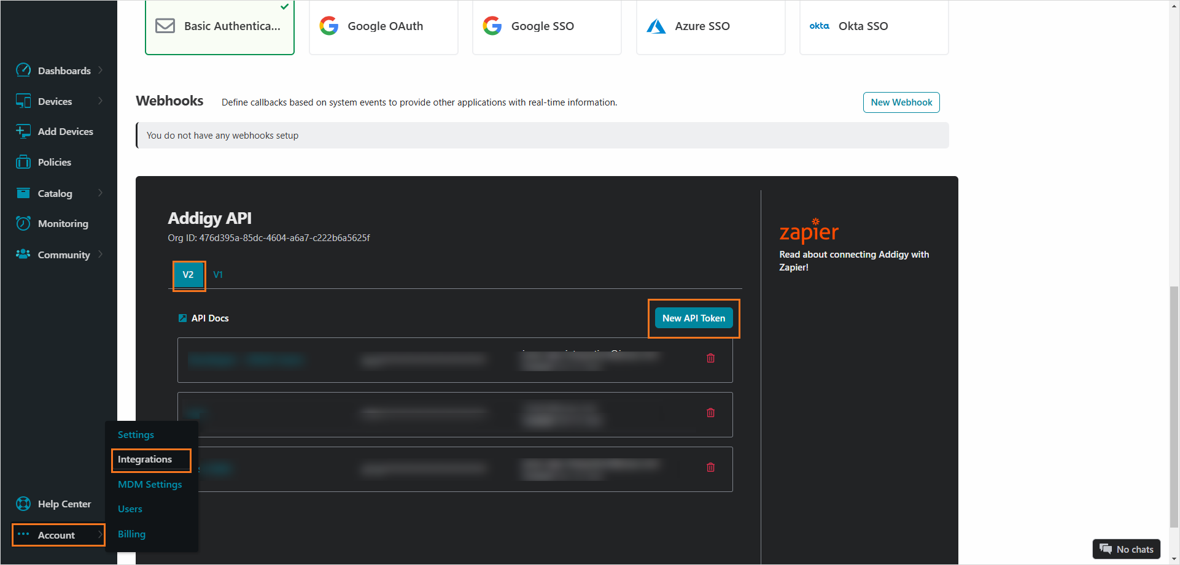1180x565 pixels.
Task: Expand the Community menu chevron
Action: click(x=101, y=254)
